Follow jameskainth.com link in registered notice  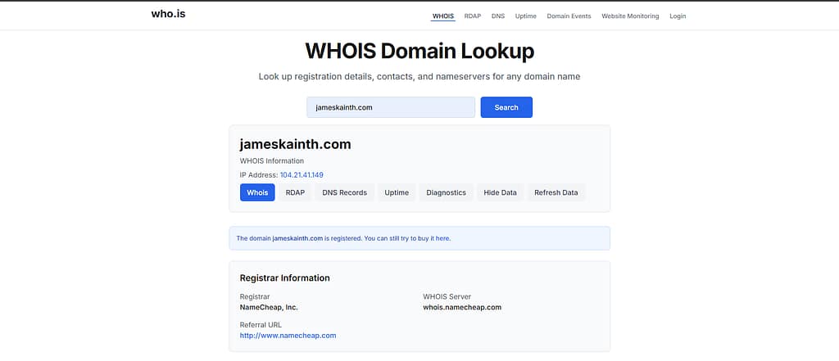(297, 238)
